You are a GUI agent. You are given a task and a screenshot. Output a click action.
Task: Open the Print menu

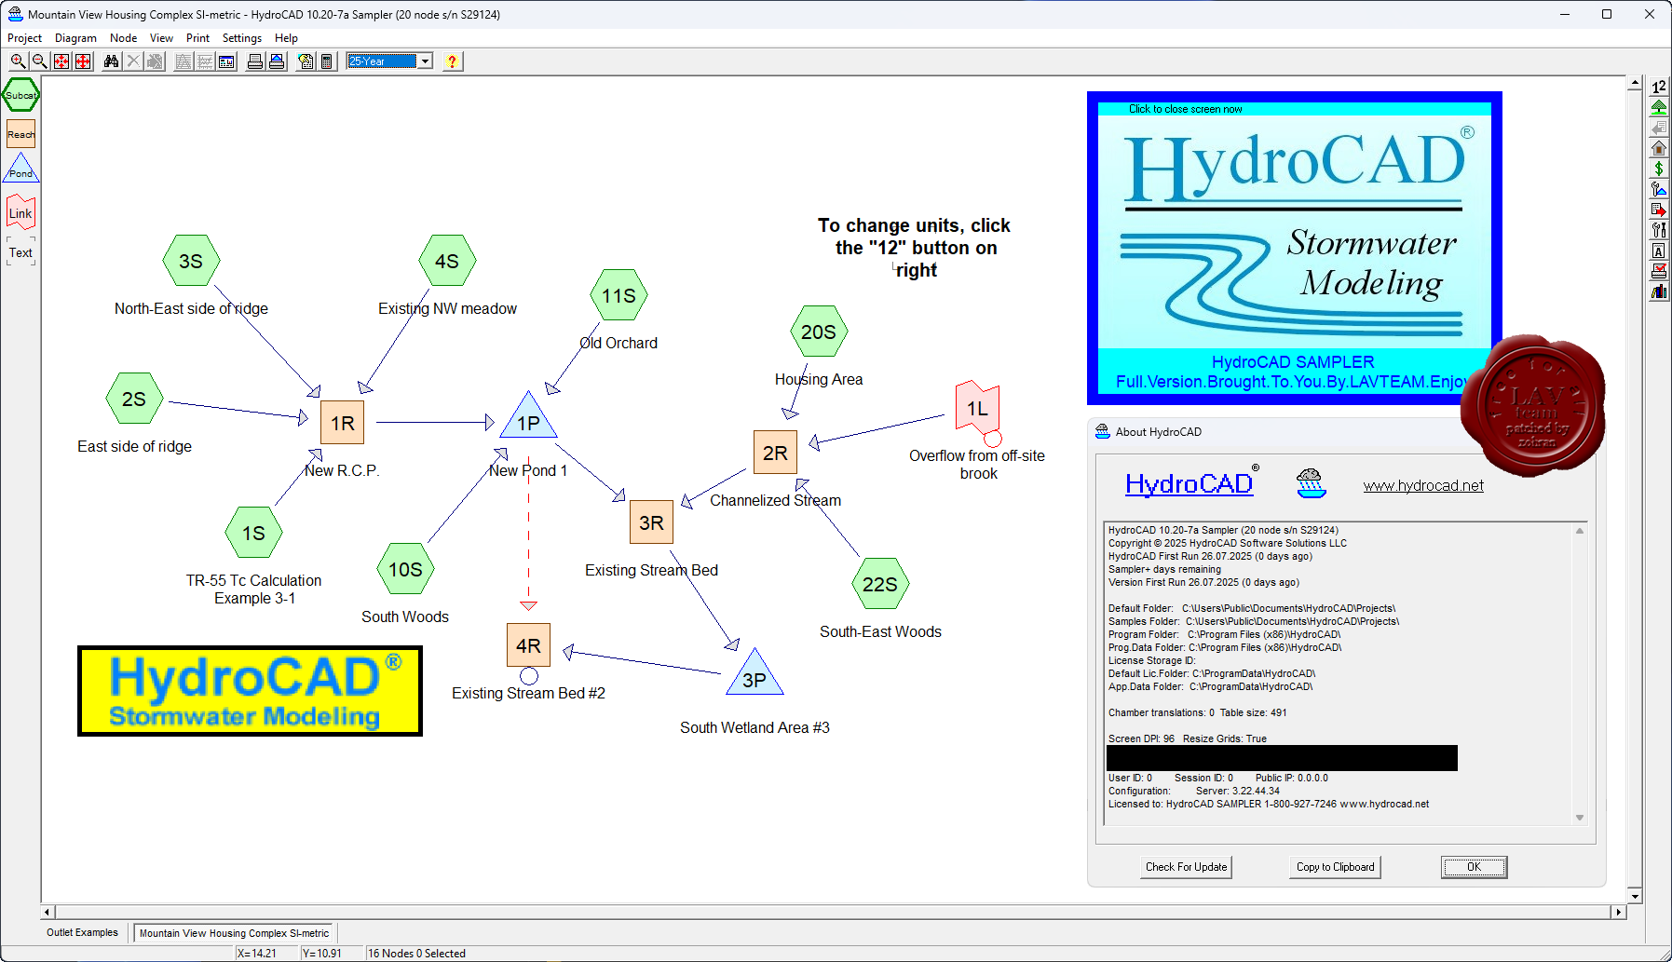click(197, 38)
